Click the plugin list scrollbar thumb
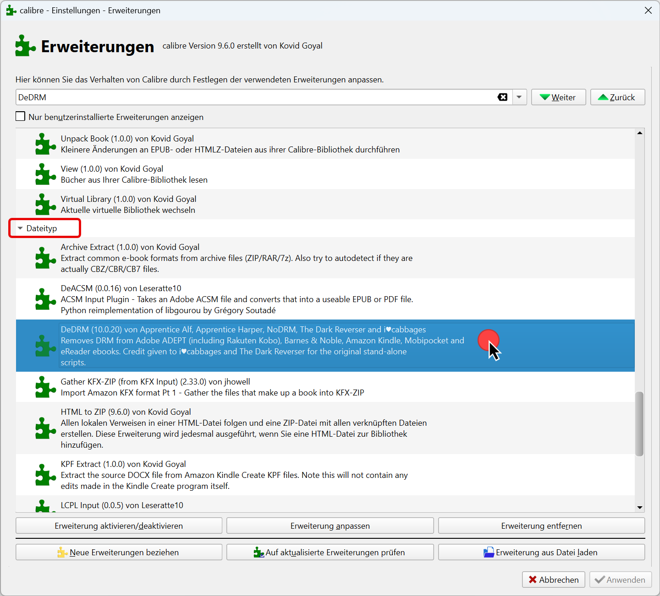660x596 pixels. point(639,424)
